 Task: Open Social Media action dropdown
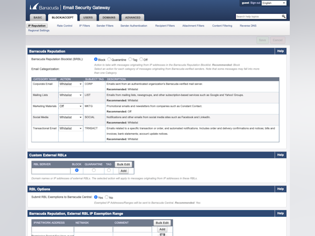coord(70,117)
